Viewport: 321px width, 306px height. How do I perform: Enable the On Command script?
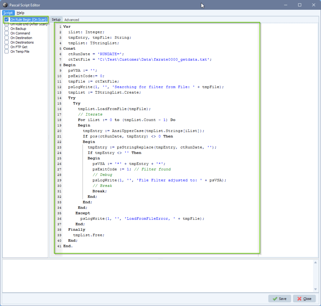pos(6,33)
